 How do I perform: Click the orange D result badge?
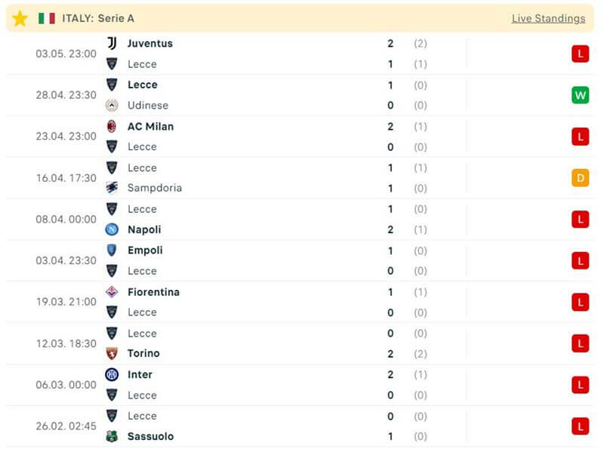click(x=580, y=178)
